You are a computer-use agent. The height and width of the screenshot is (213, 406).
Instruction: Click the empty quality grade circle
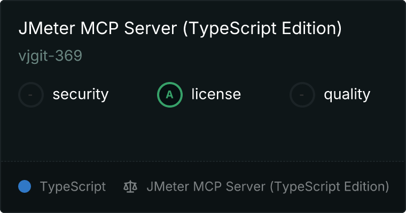tap(302, 95)
